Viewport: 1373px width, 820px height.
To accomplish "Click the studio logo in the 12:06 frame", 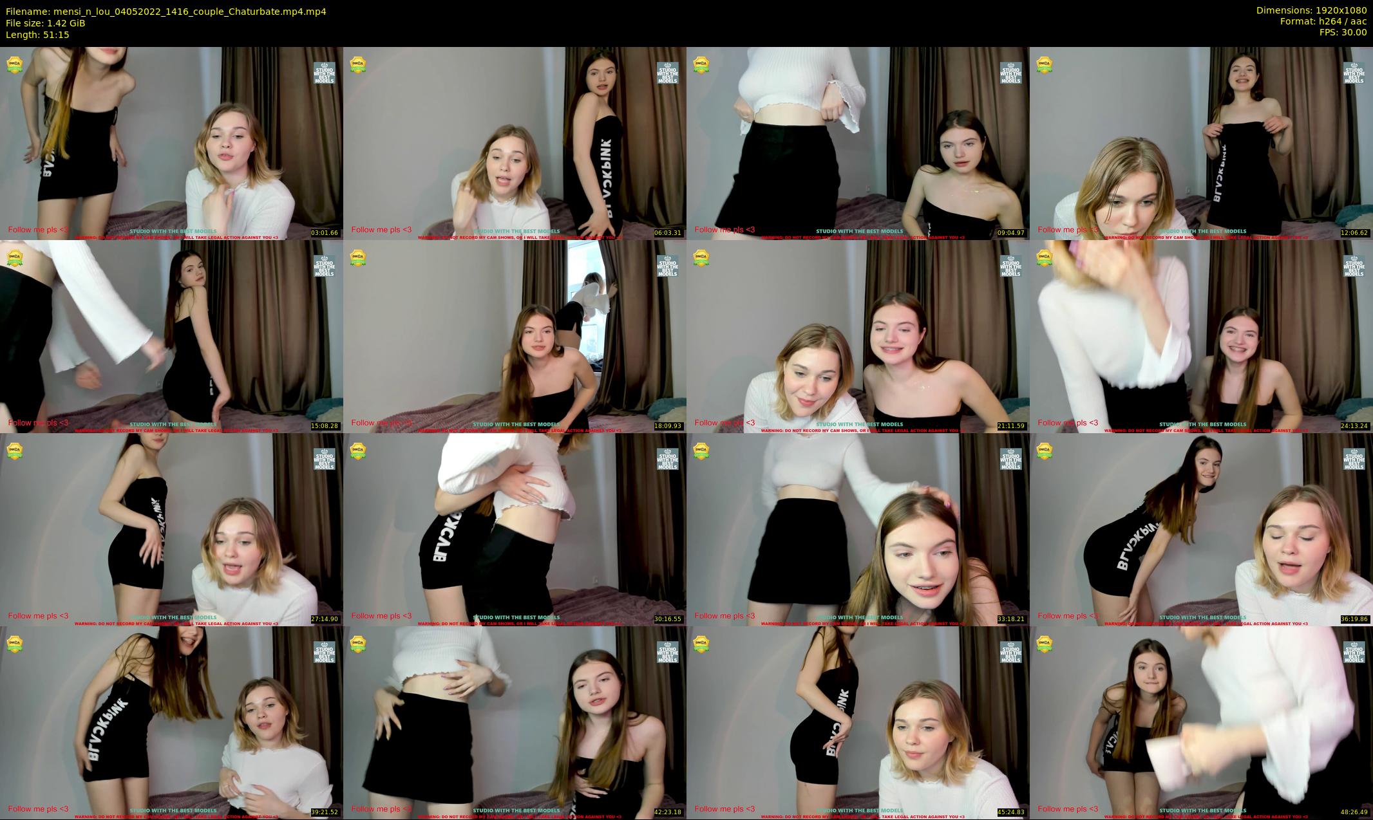I will point(1354,73).
